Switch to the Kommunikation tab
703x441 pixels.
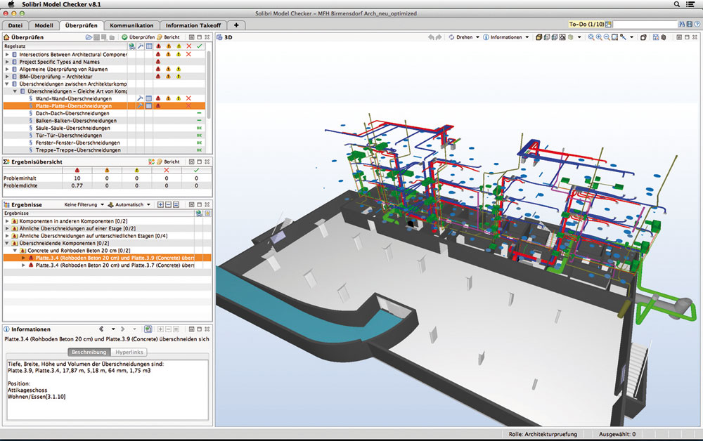[x=131, y=25]
